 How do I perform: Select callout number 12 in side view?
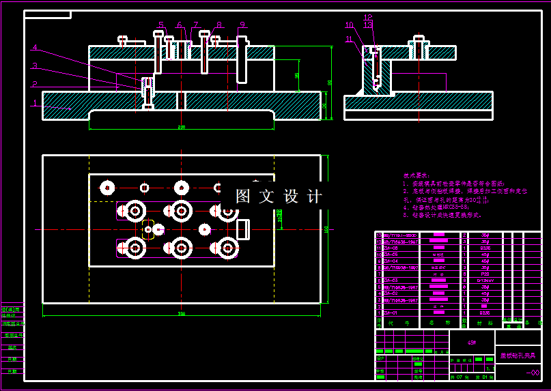coord(368,17)
